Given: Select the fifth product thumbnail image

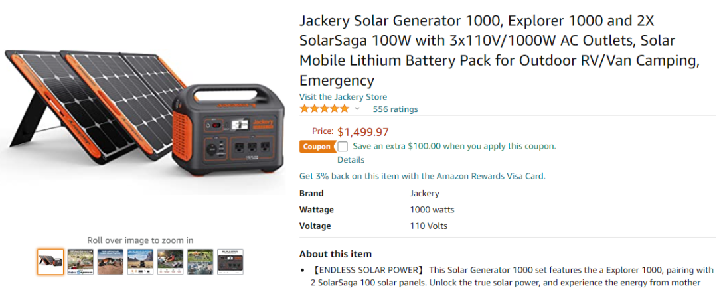Looking at the screenshot, I should 170,261.
